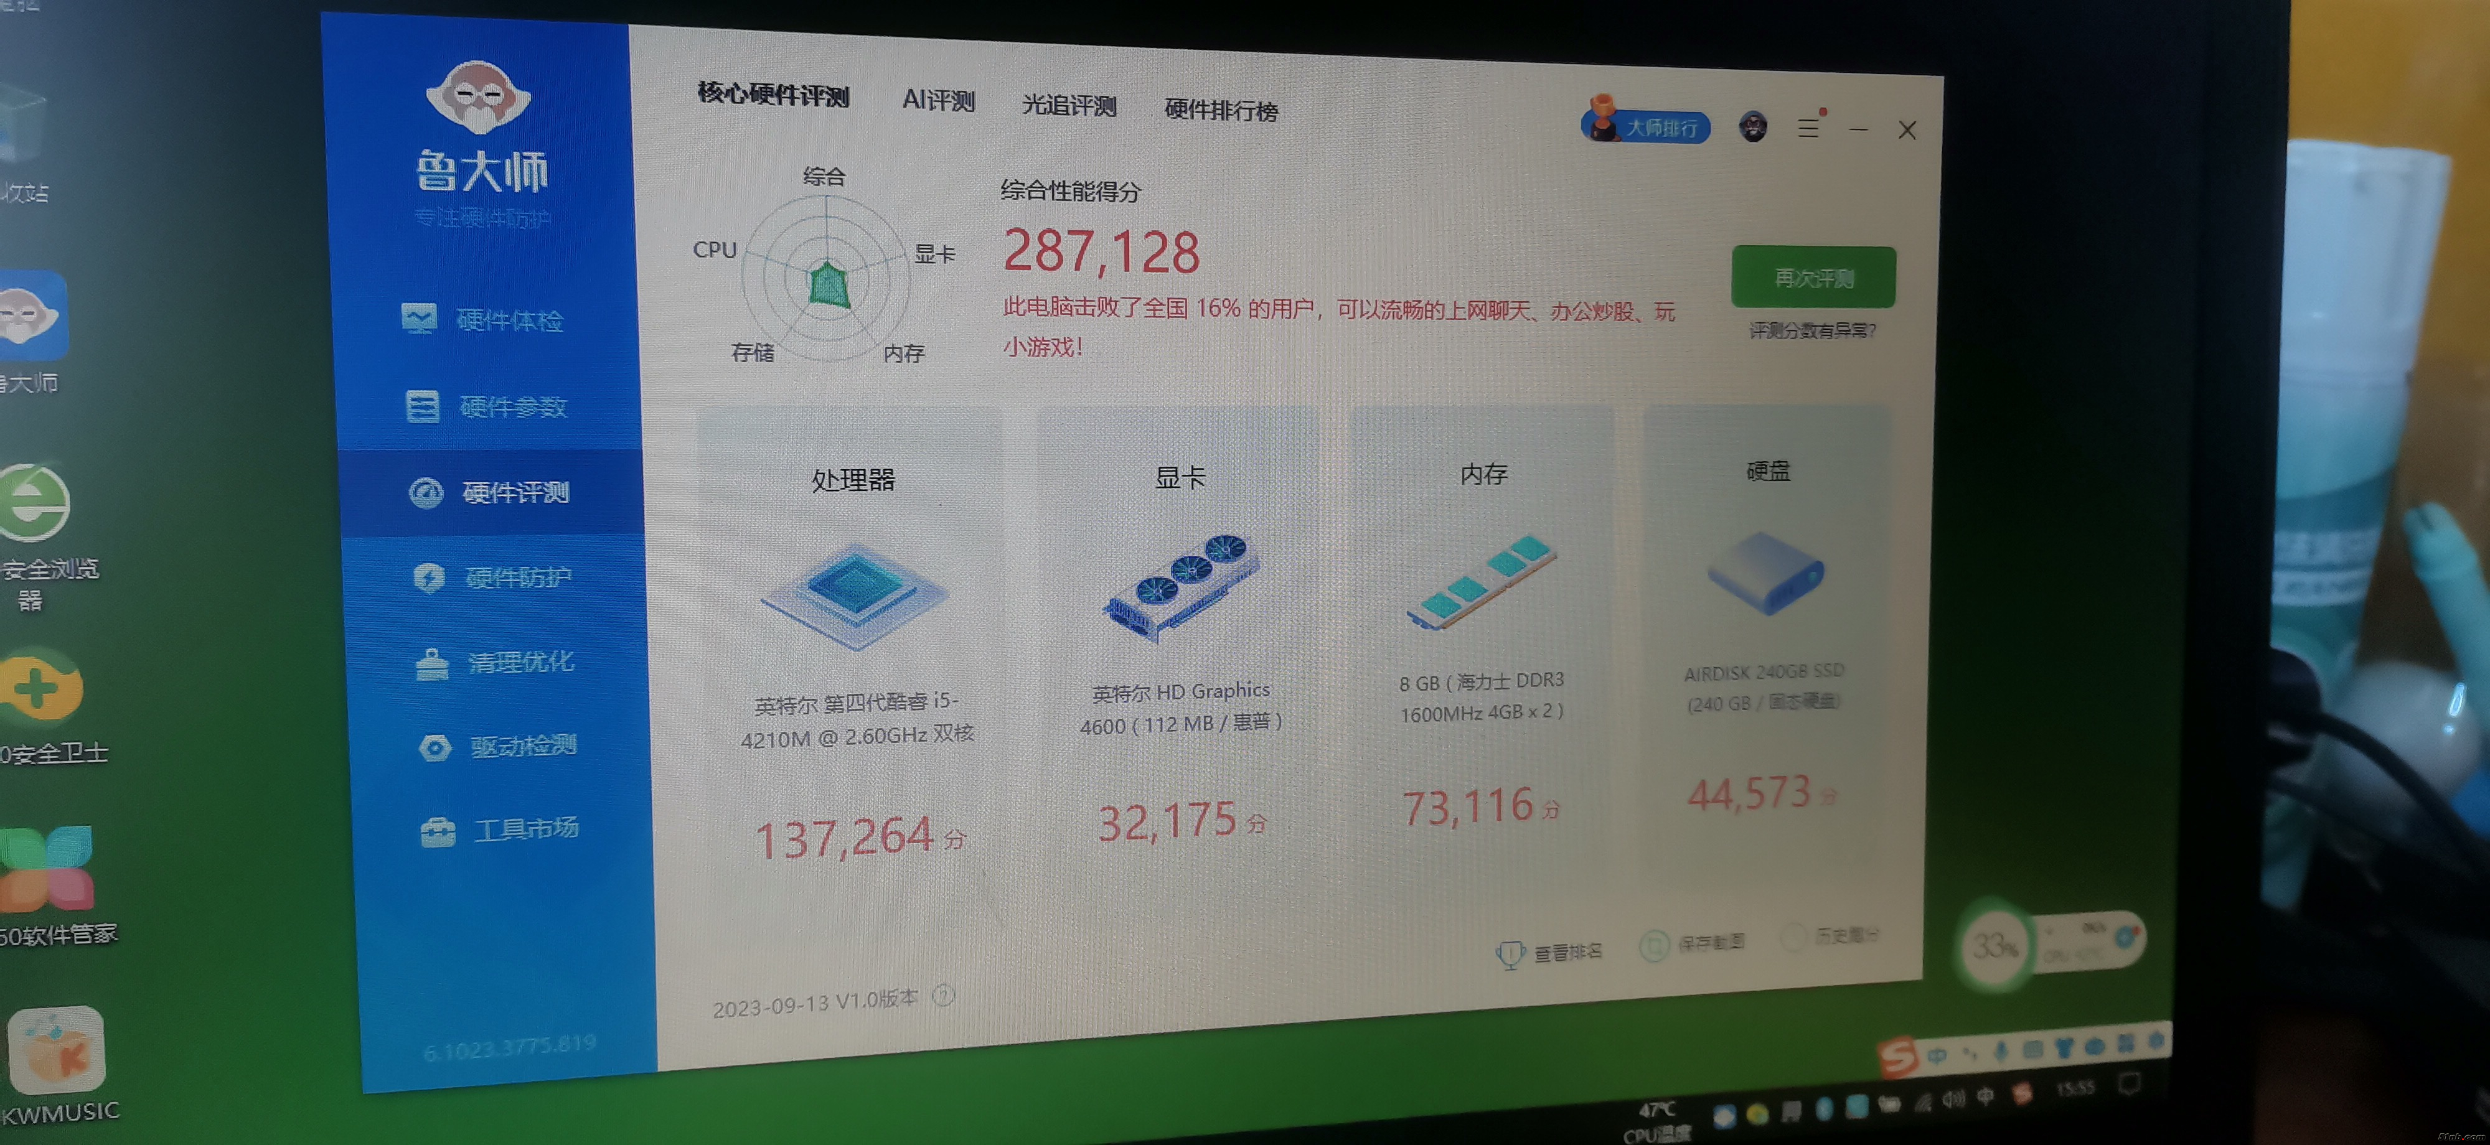The width and height of the screenshot is (2490, 1145).
Task: Close the 鲁大师 window
Action: [1906, 129]
